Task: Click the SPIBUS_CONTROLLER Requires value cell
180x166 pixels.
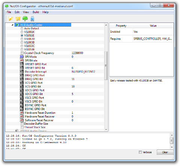Action: [x=153, y=39]
